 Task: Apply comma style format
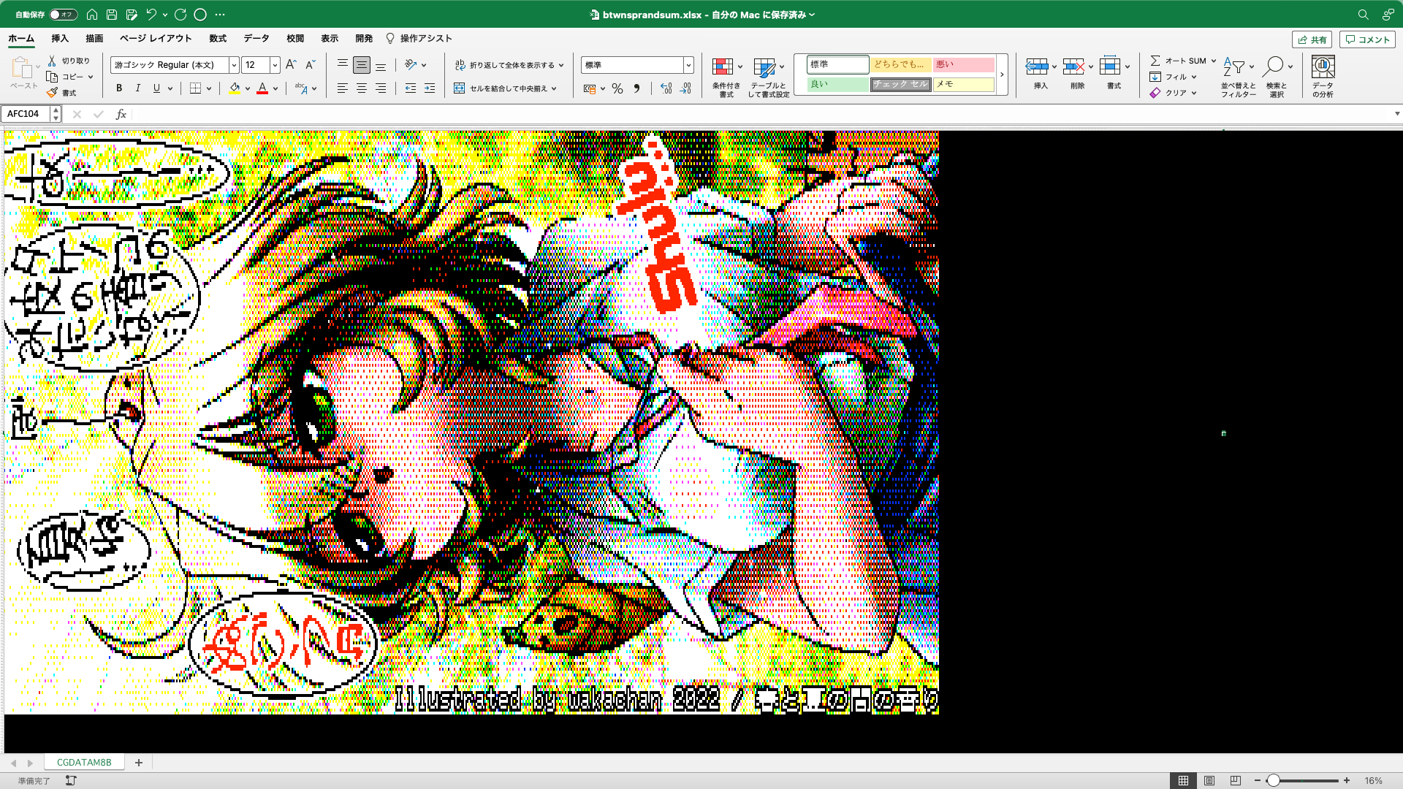(636, 88)
